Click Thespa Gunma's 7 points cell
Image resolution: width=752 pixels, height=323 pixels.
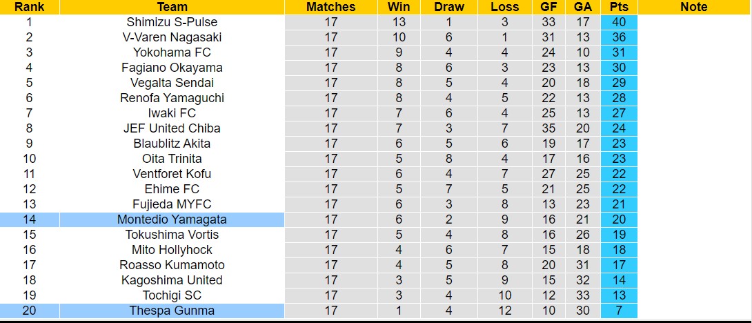coord(619,311)
